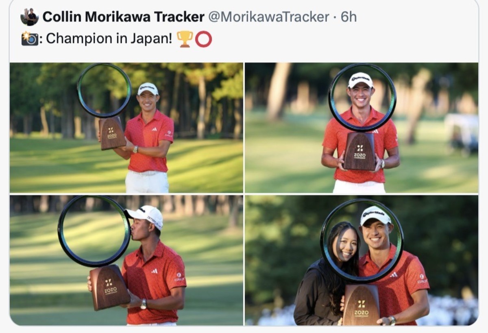Click the gold trophy emoji in the caption
The width and height of the screenshot is (488, 333).
pyautogui.click(x=185, y=39)
